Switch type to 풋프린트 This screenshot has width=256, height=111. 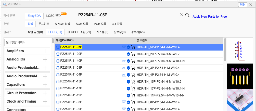[x=44, y=24]
